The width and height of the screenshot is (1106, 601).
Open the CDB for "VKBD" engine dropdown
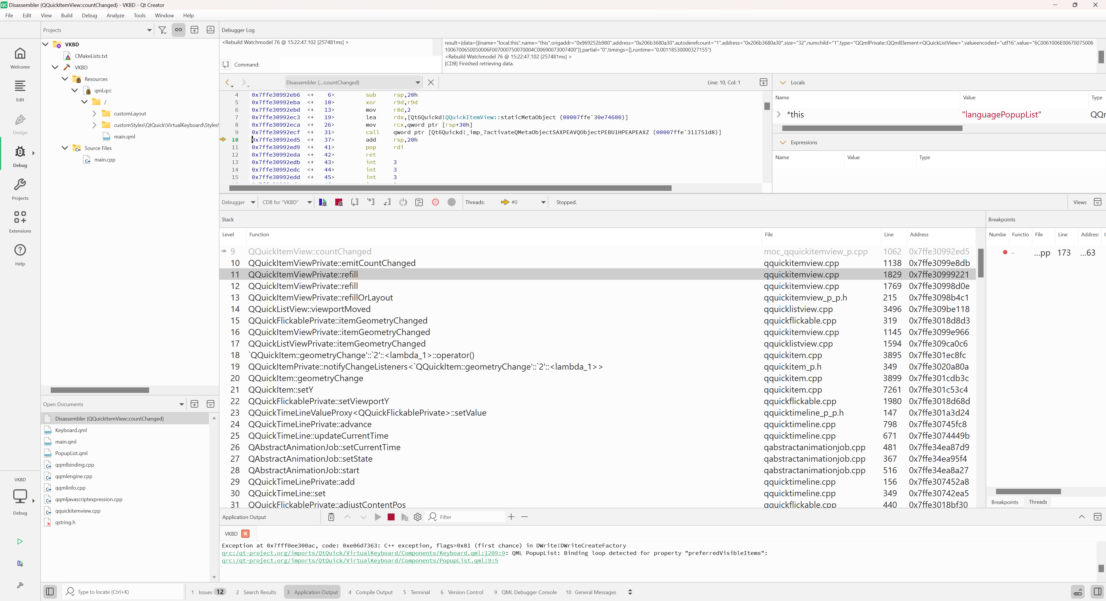tap(287, 202)
